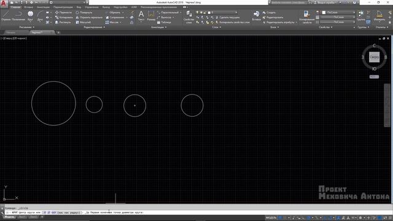Click Копировать свойства слоя button
The image size is (393, 221).
[x=232, y=22]
